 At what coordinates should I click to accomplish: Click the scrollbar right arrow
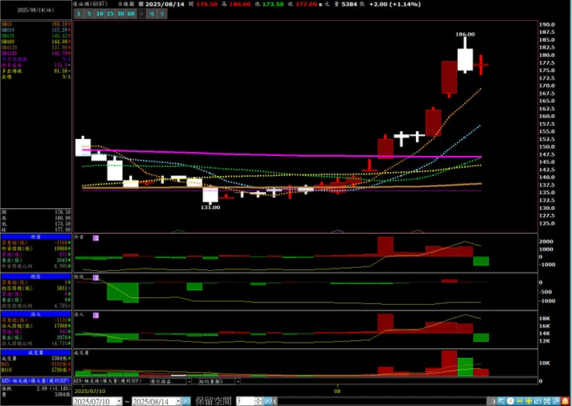point(494,401)
